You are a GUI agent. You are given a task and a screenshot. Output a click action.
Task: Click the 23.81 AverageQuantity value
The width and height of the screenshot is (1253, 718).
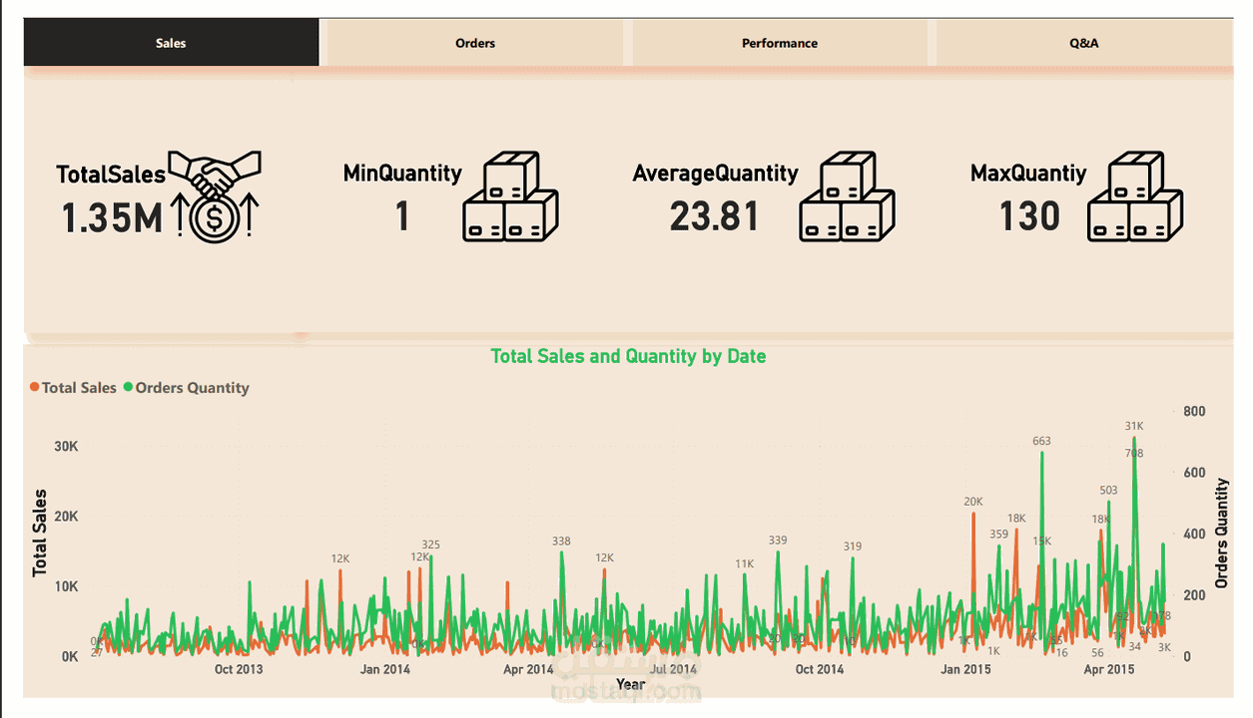tap(715, 216)
